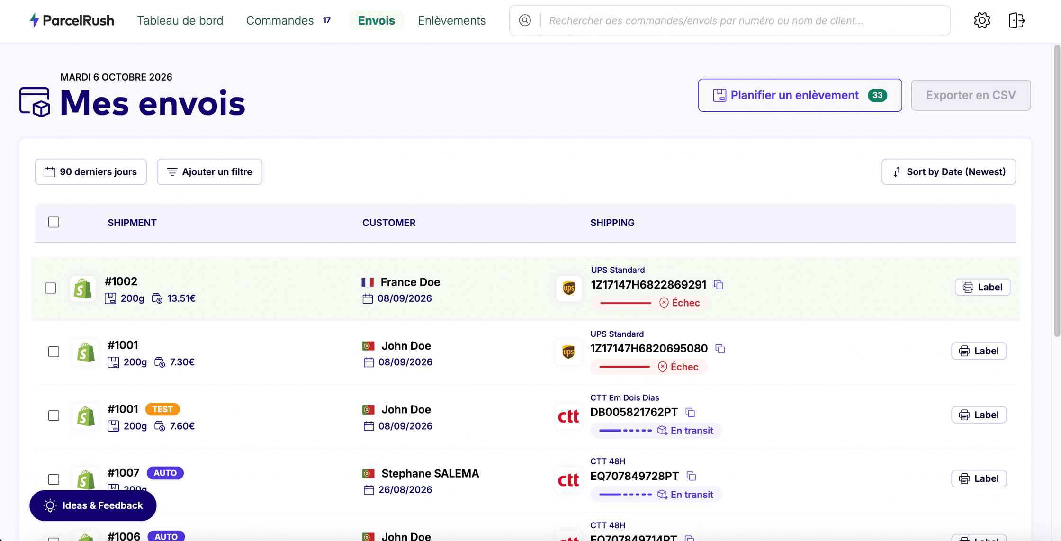Open Ideas & Feedback widget
The image size is (1061, 541).
tap(93, 505)
